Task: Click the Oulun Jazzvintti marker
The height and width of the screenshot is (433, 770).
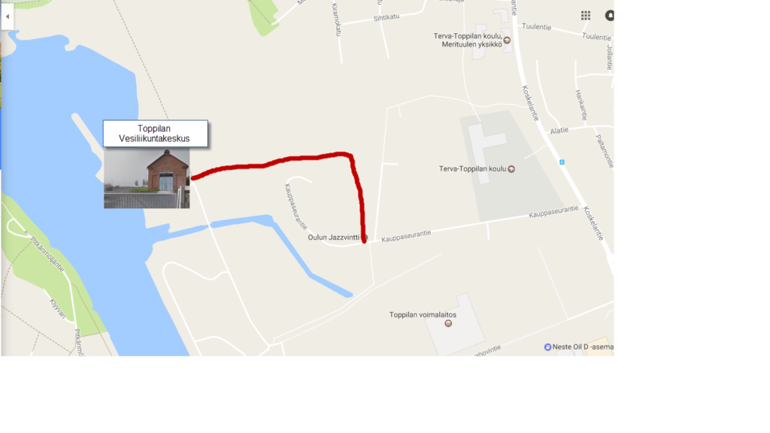Action: click(x=365, y=238)
